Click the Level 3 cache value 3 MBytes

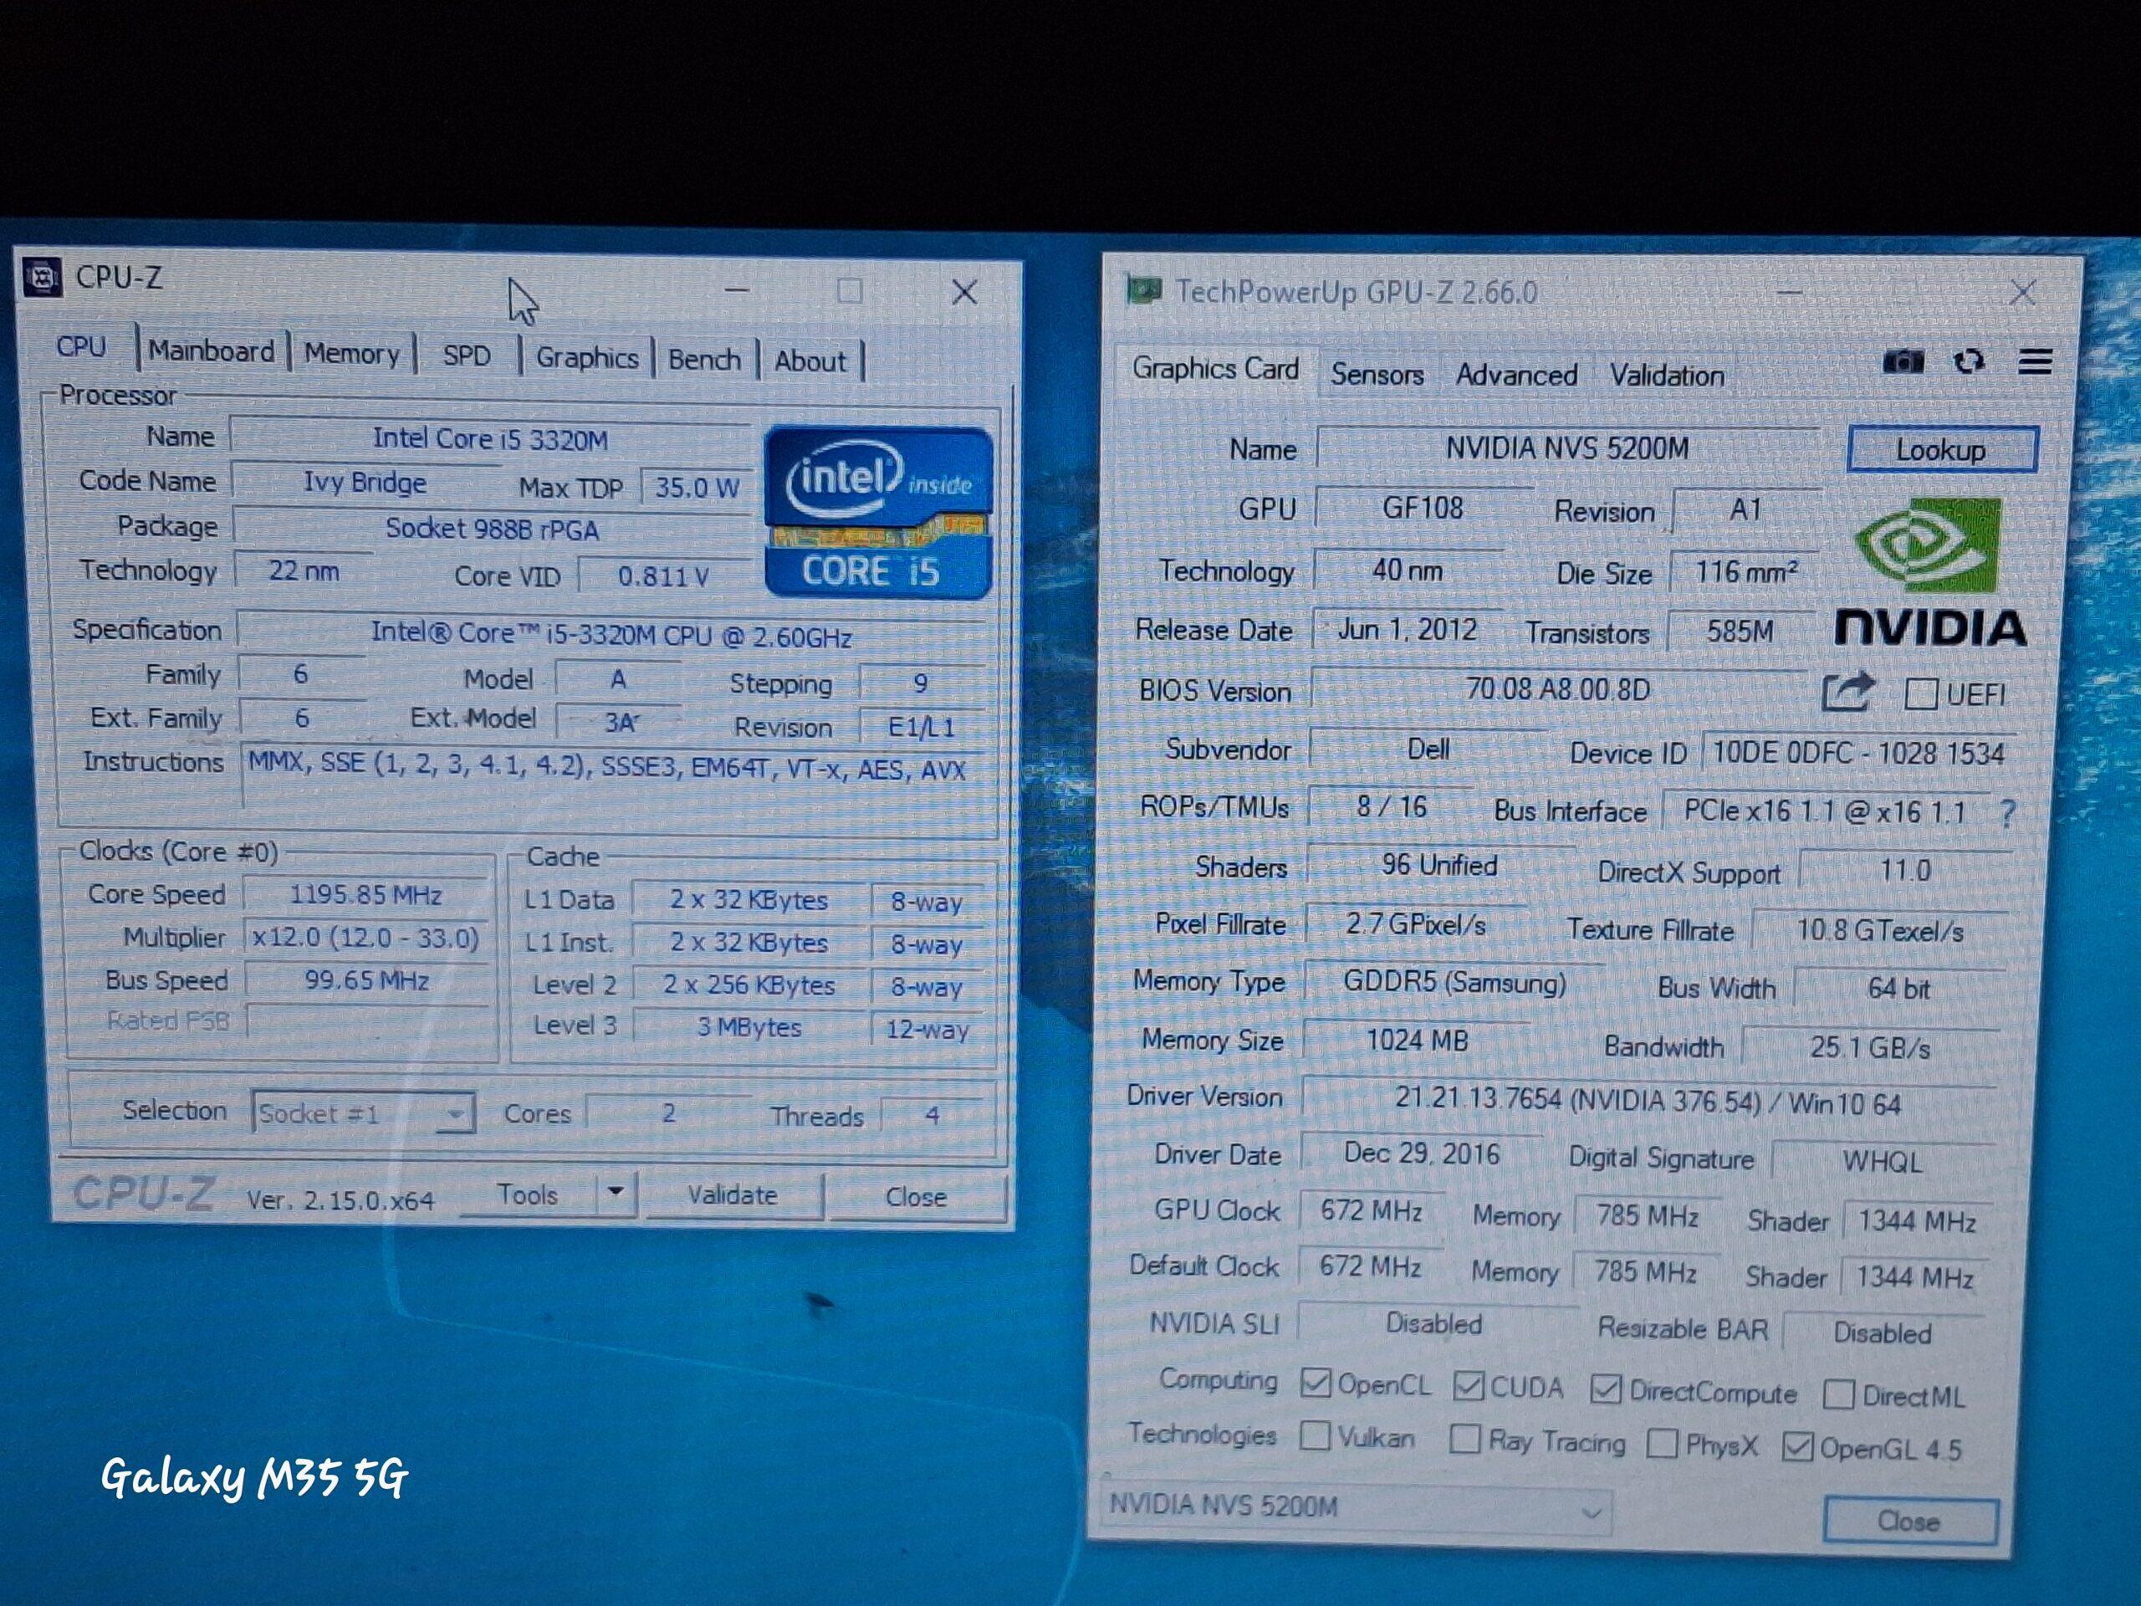749,1027
